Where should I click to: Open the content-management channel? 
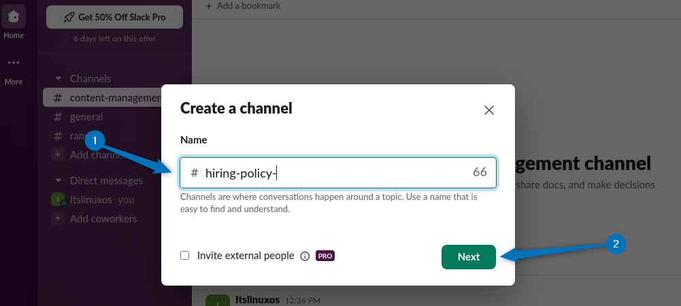tap(109, 97)
